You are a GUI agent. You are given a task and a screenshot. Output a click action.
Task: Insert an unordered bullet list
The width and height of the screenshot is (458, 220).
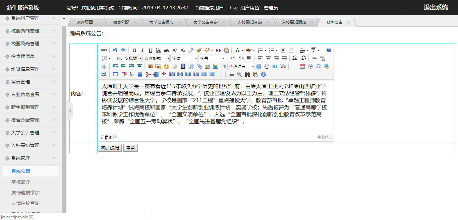click(x=271, y=50)
